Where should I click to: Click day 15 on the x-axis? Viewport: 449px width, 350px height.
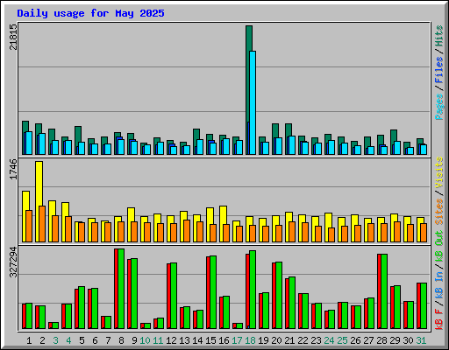pyautogui.click(x=210, y=340)
